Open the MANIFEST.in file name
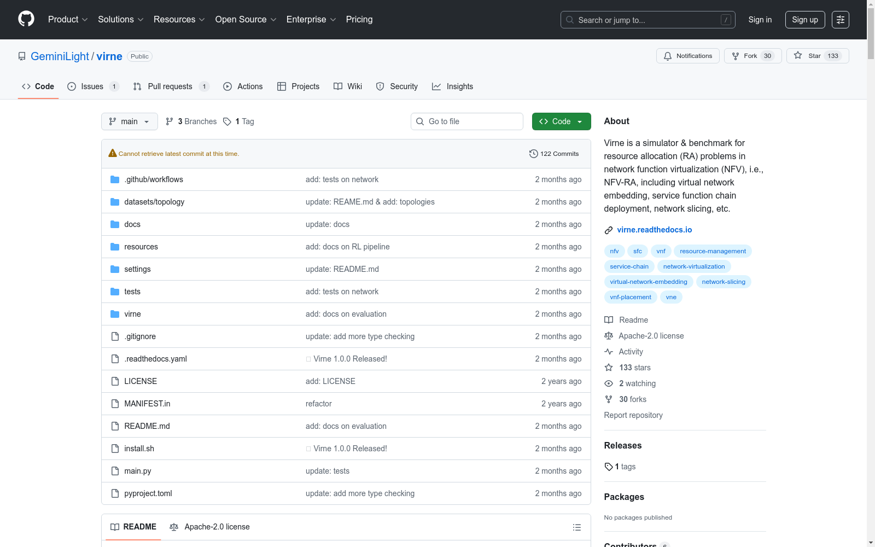The image size is (875, 547). click(147, 404)
